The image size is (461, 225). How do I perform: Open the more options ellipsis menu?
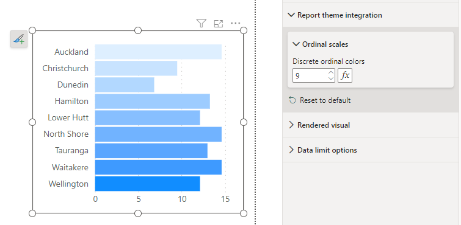pos(236,23)
